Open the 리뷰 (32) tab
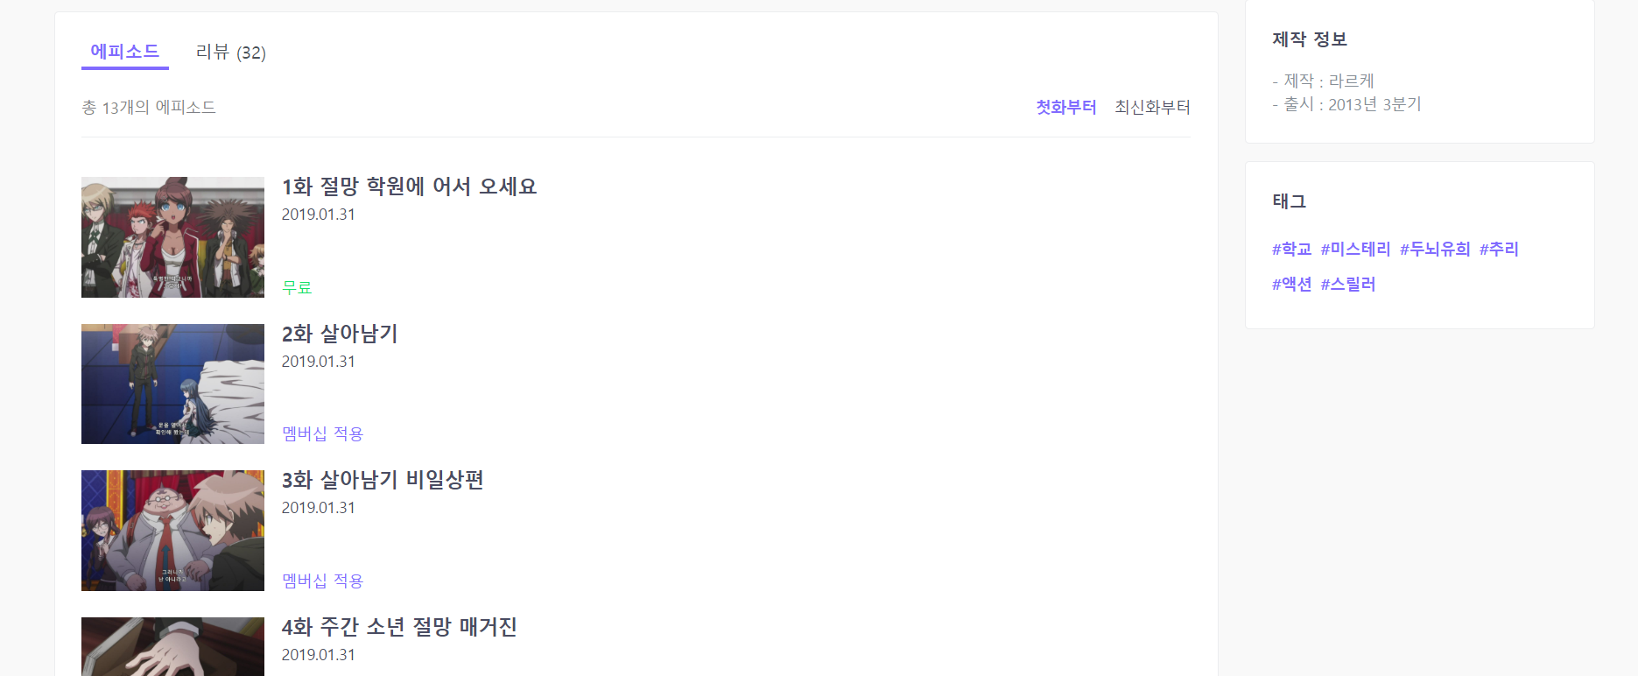 (x=230, y=53)
